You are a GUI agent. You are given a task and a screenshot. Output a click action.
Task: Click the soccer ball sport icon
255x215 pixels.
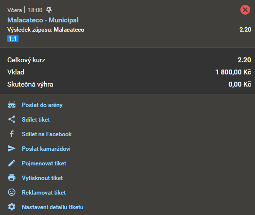click(49, 10)
